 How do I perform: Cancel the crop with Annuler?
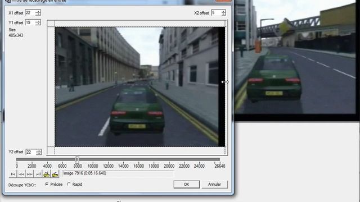(x=214, y=185)
